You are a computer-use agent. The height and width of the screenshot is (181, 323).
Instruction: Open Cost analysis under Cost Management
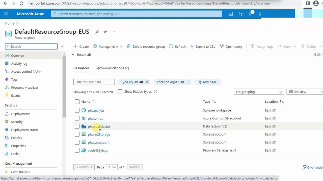pyautogui.click(x=20, y=172)
